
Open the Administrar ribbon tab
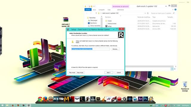tap(120, 10)
